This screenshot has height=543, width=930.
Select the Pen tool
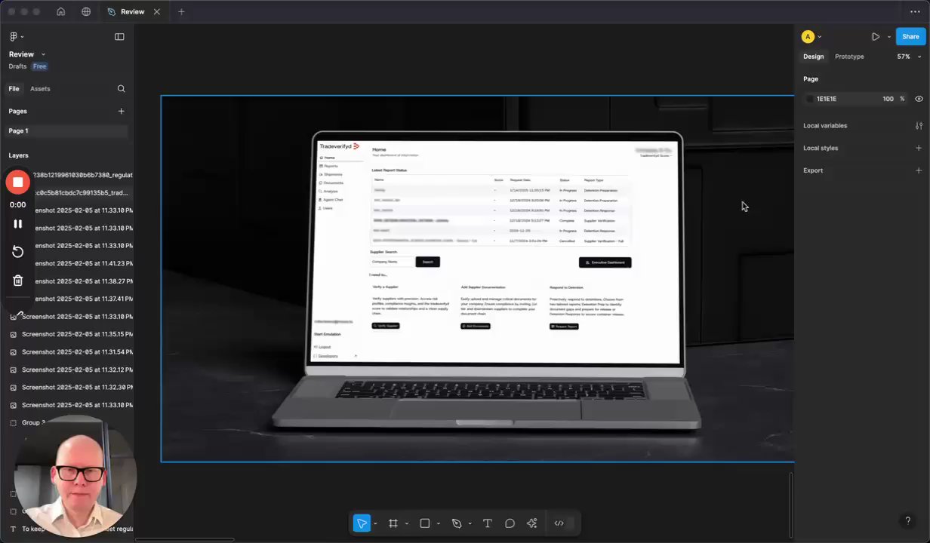coord(457,523)
